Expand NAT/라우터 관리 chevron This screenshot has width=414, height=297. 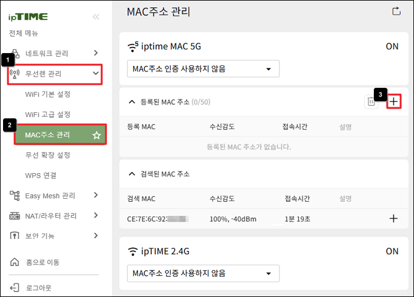[x=96, y=215]
